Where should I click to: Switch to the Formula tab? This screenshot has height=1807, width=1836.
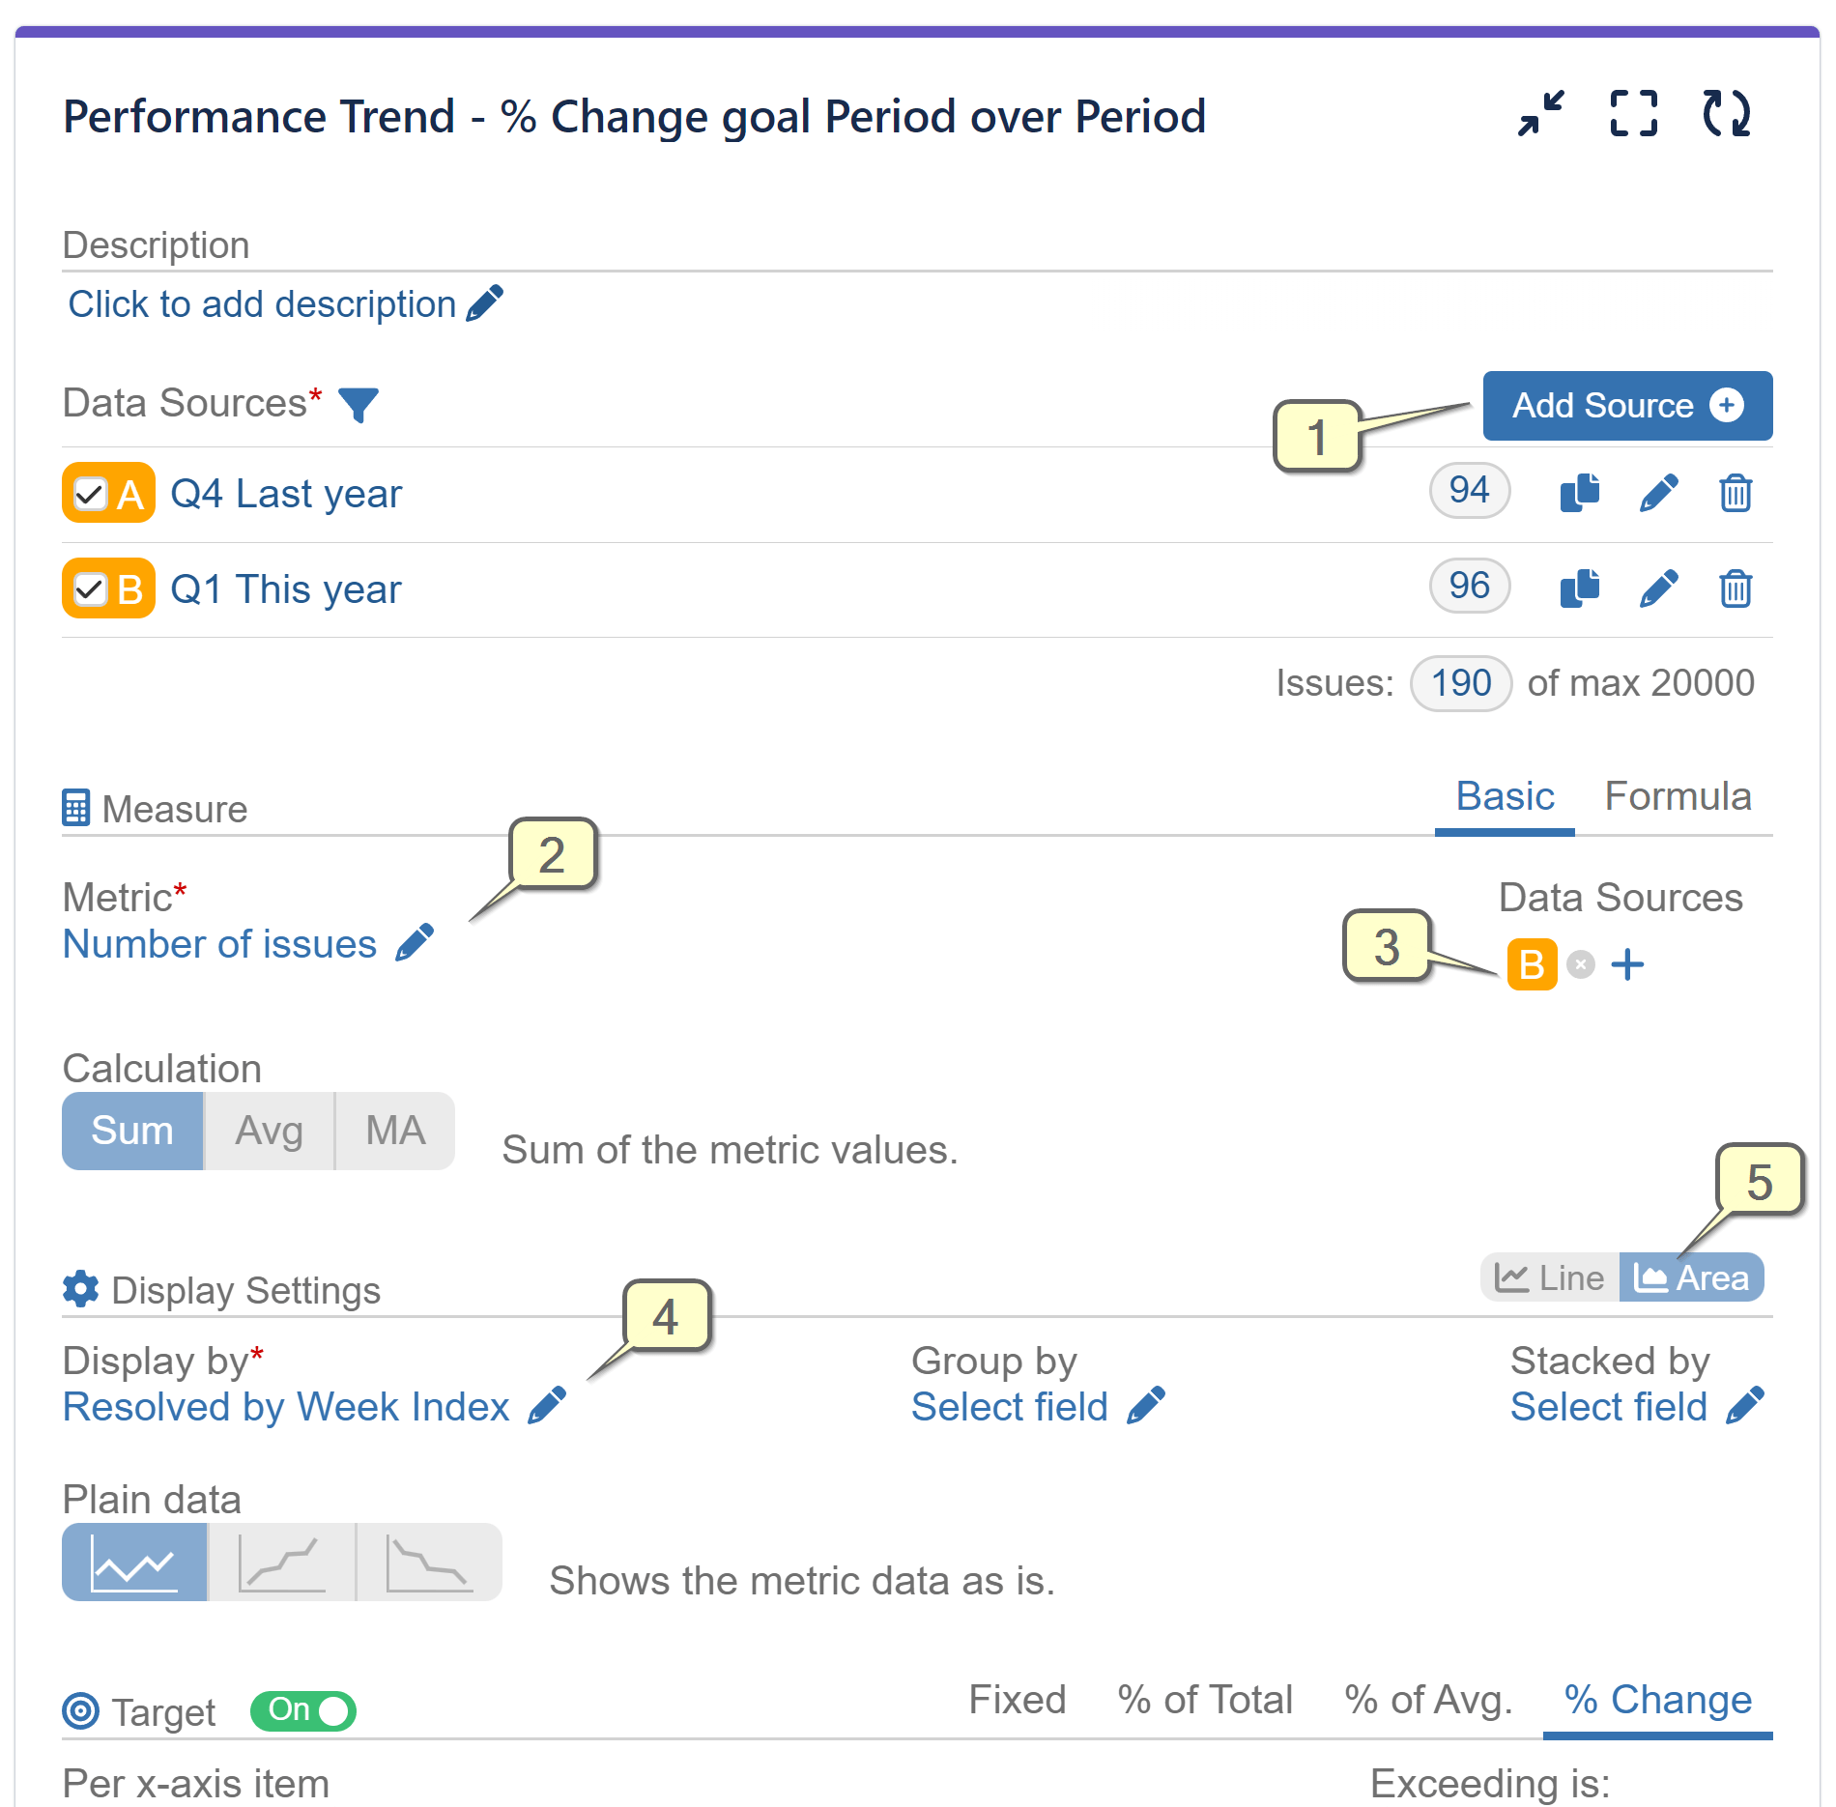coord(1678,797)
